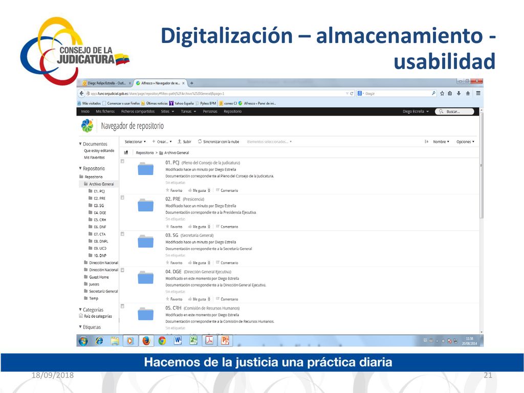Open the 02. PRE folder title link

point(173,199)
